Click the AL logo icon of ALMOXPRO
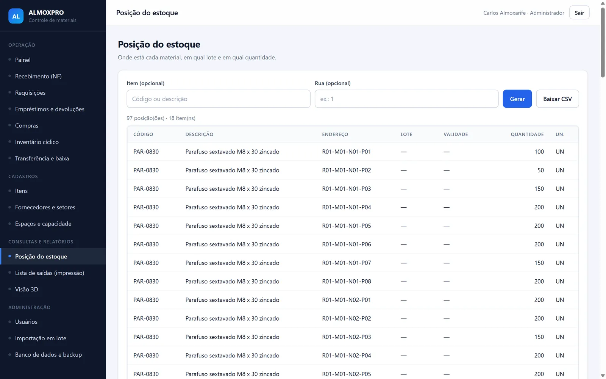Viewport: 606px width, 379px height. tap(16, 16)
